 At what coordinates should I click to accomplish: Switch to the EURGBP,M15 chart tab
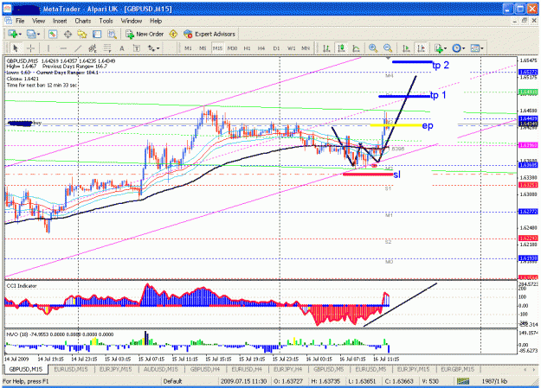pyautogui.click(x=458, y=369)
